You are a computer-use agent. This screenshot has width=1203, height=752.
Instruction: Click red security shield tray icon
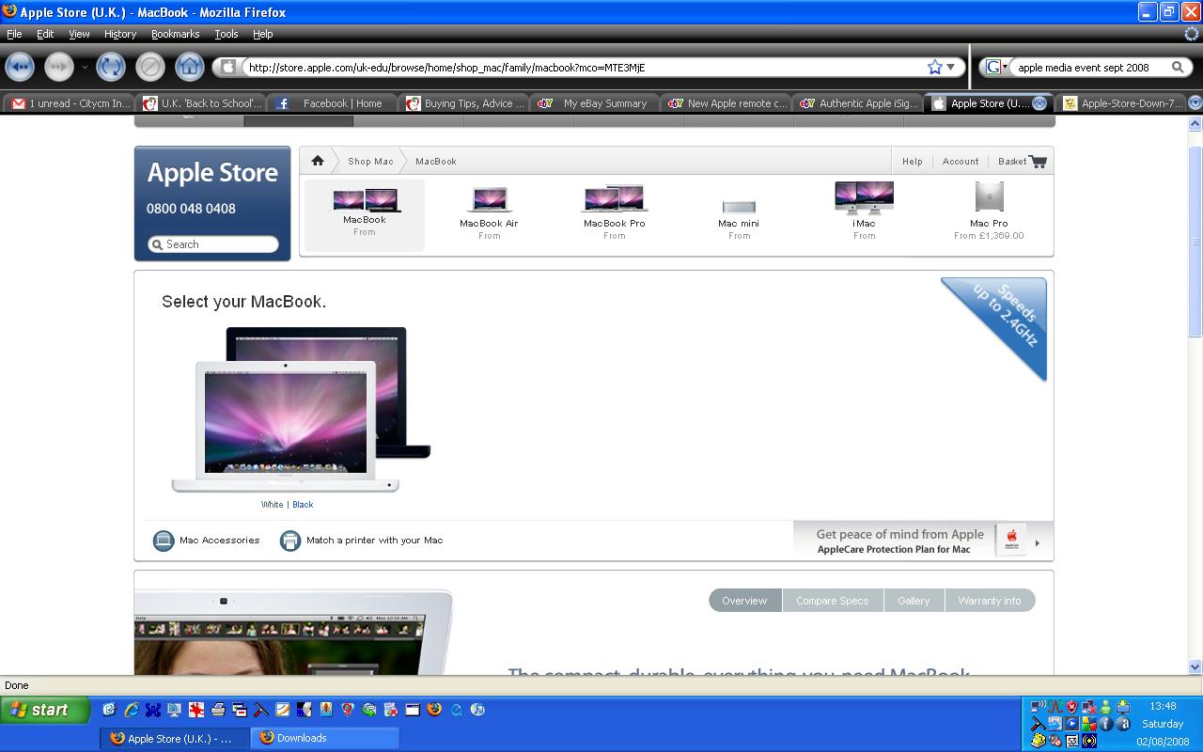pos(1071,707)
